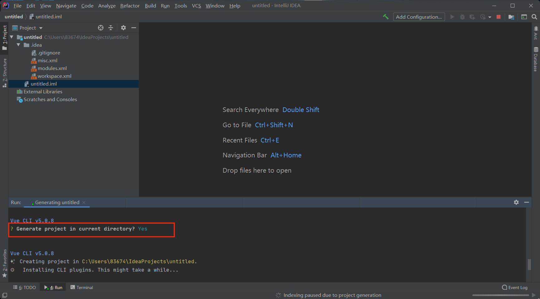Collapse all in Project panel

tap(111, 28)
